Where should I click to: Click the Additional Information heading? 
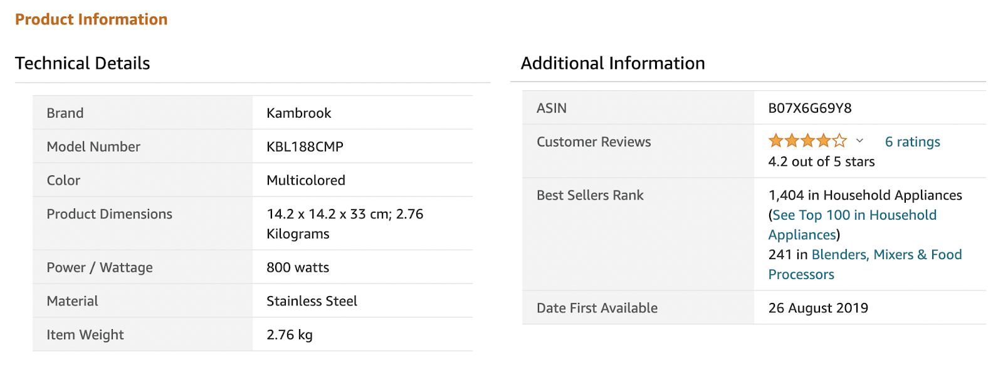(x=612, y=63)
